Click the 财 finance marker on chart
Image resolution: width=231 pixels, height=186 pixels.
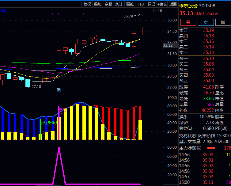click(59, 90)
